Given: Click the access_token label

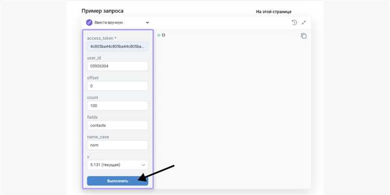Looking at the screenshot, I should coord(102,38).
